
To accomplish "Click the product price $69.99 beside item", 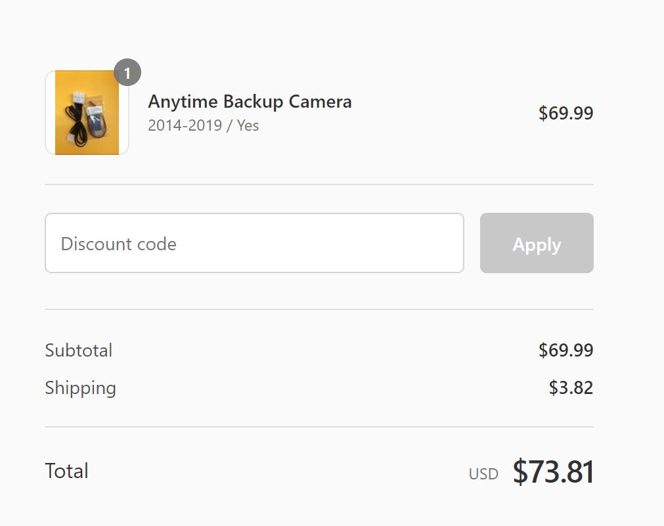I will tap(565, 113).
